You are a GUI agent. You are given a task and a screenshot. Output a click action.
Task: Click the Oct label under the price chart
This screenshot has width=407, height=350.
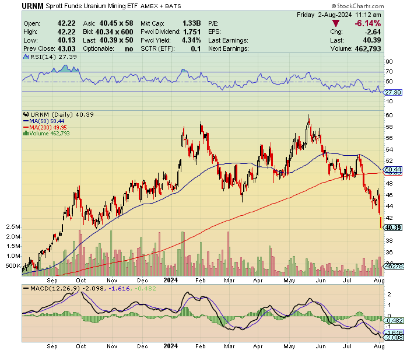point(81,281)
